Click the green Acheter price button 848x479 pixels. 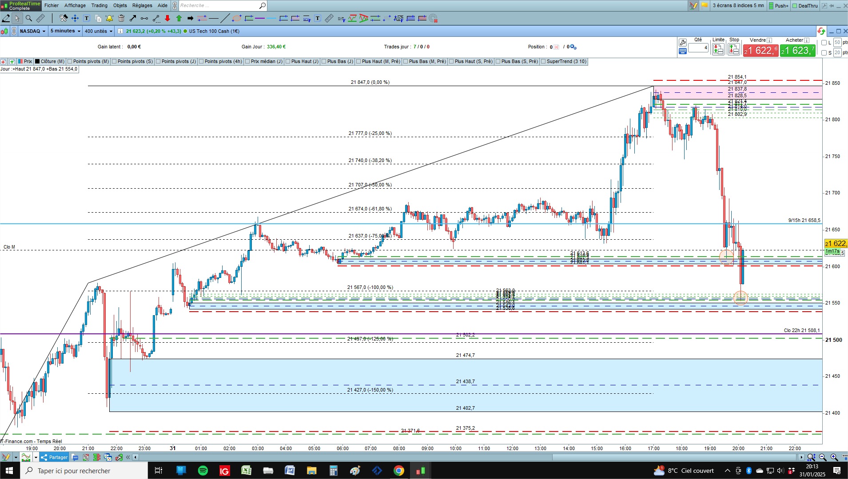[x=798, y=51]
